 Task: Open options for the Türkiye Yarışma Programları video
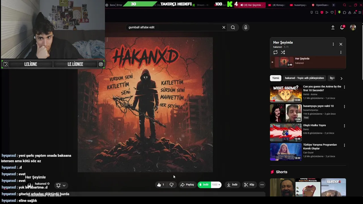pyautogui.click(x=344, y=145)
